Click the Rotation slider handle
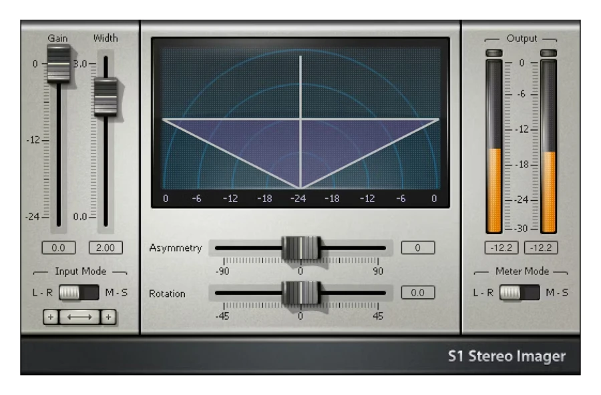 pos(301,293)
